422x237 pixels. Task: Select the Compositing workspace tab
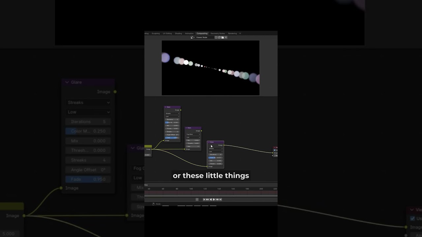tap(202, 33)
